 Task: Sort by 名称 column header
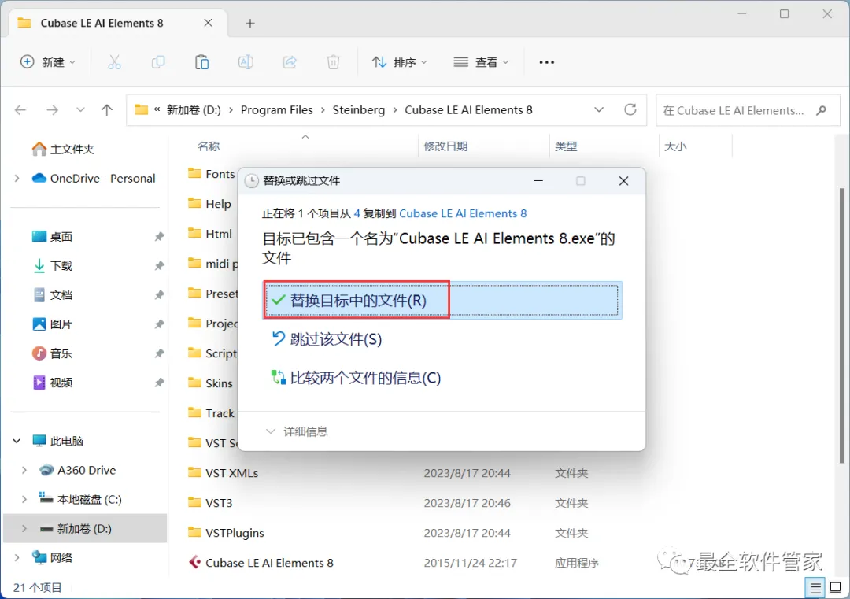[x=209, y=146]
